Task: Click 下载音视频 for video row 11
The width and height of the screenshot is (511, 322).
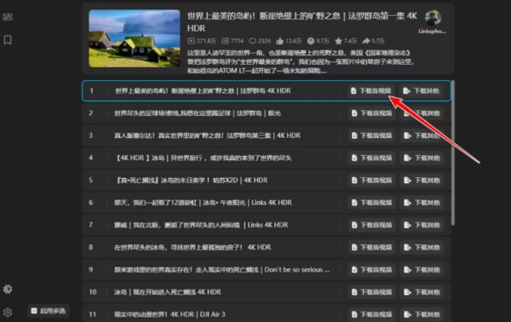Action: click(371, 314)
